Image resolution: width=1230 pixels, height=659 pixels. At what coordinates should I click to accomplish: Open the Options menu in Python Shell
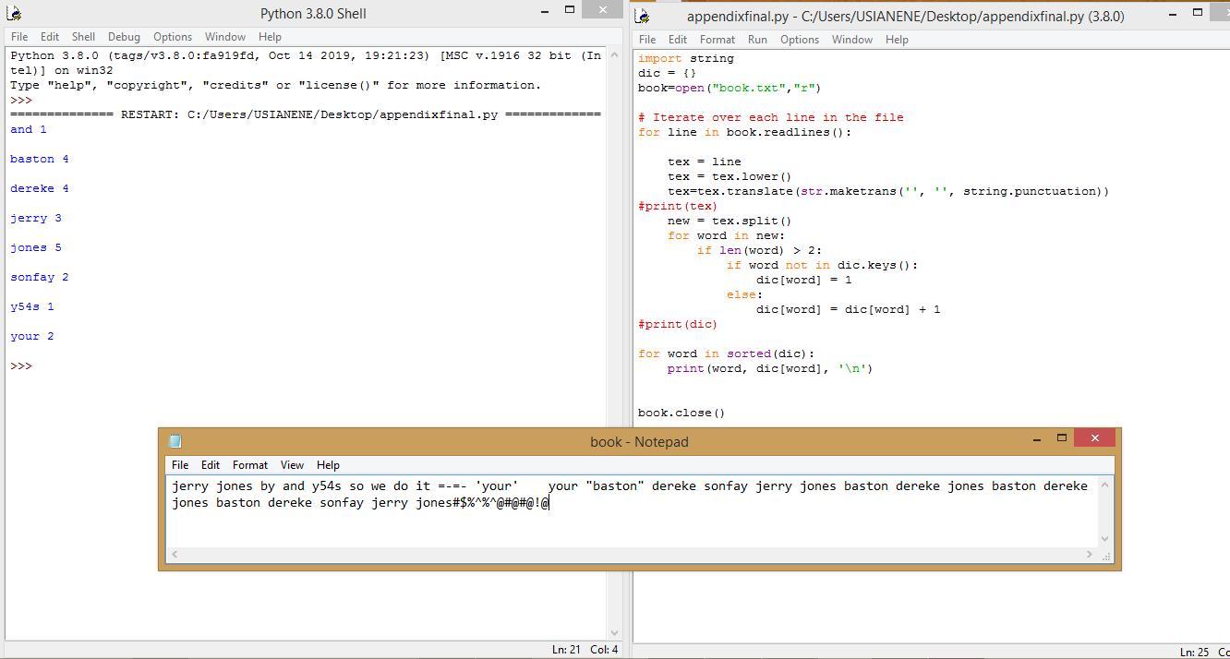click(x=173, y=37)
